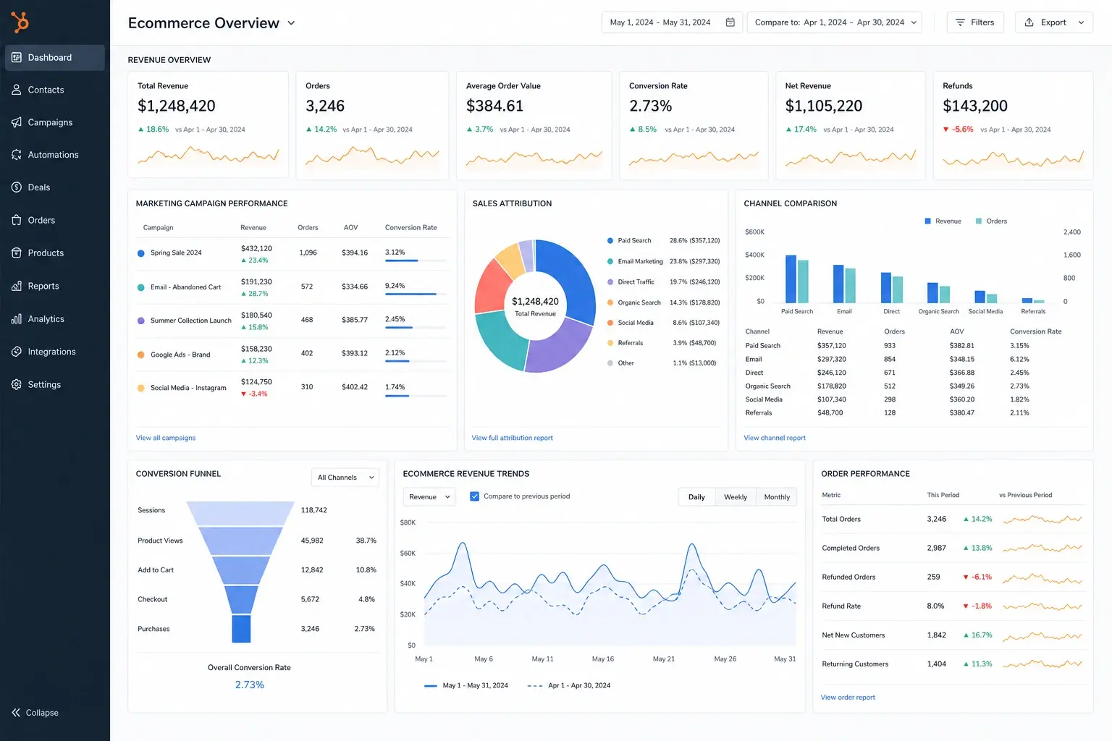Click the Total Revenue sparkline chart

click(x=208, y=155)
